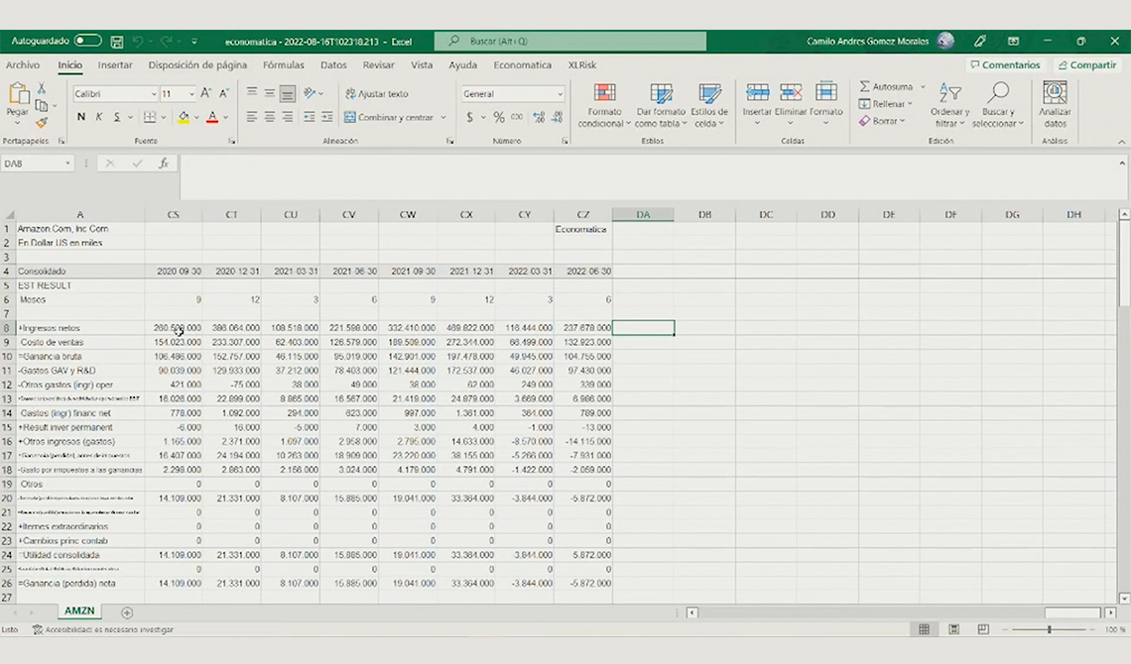
Task: Toggle italic (K) formatting
Action: pos(99,117)
